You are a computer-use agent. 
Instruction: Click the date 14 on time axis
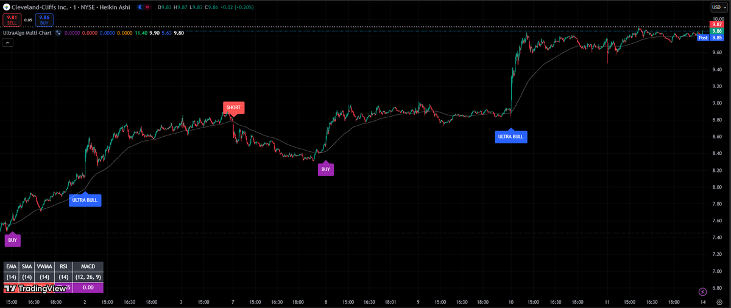(x=702, y=301)
